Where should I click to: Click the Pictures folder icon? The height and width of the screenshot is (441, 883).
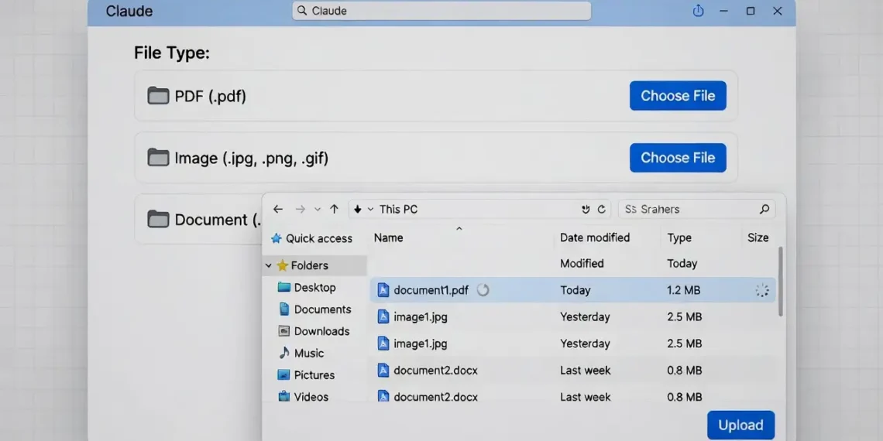pos(284,374)
